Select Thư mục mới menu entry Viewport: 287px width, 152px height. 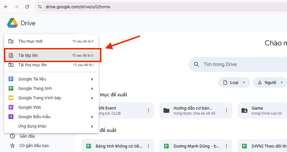[x=51, y=41]
